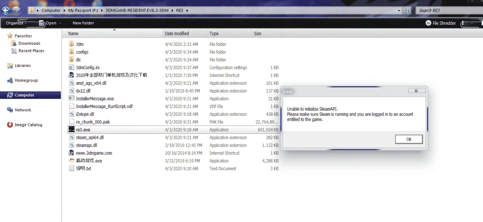This screenshot has height=222, width=483.
Task: Select Downloads in the Favorites list
Action: (x=29, y=43)
